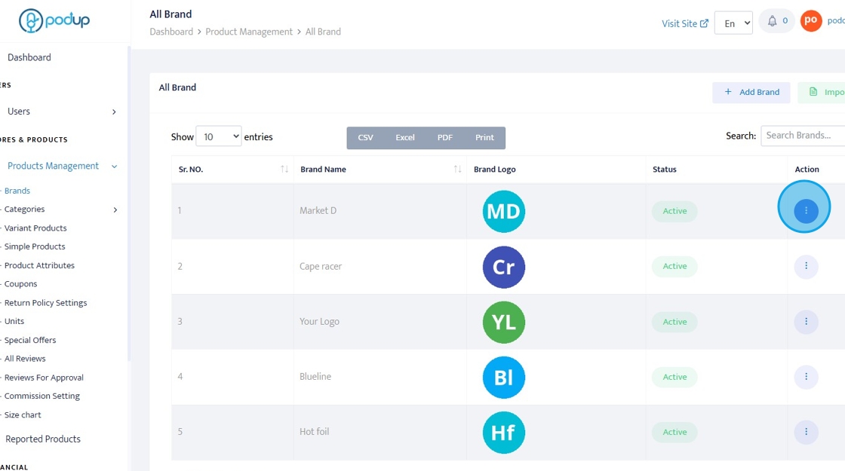The image size is (845, 471).
Task: Click the Search Brands input field
Action: [801, 136]
